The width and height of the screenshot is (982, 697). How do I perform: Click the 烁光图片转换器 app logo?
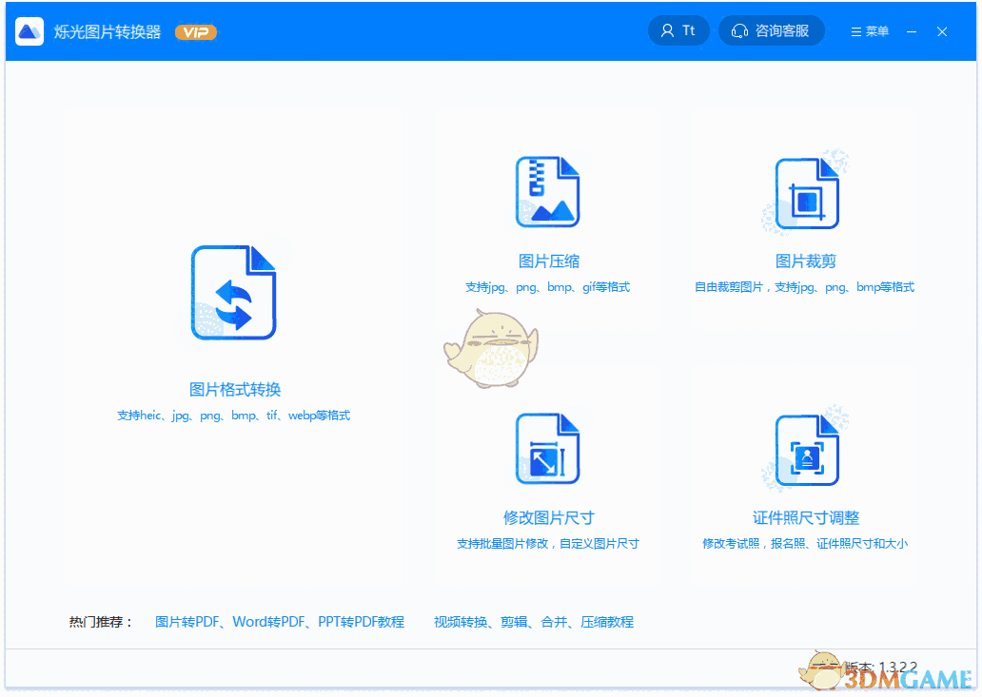click(x=29, y=30)
